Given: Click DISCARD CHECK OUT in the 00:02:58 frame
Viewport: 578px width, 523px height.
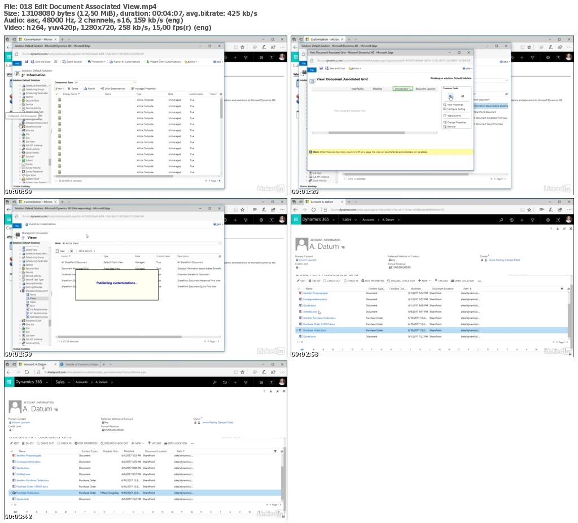Looking at the screenshot, I should [401, 281].
